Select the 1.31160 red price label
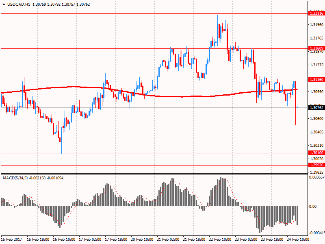This screenshot has width=325, height=244. [x=316, y=80]
